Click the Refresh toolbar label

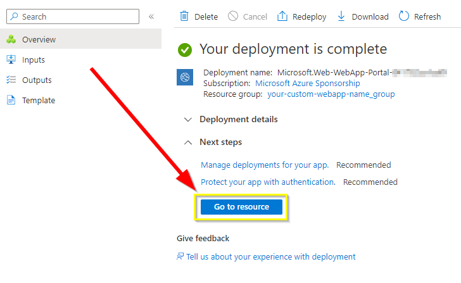(427, 16)
